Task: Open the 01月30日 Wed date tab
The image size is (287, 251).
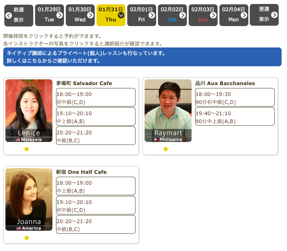Action: (80, 15)
